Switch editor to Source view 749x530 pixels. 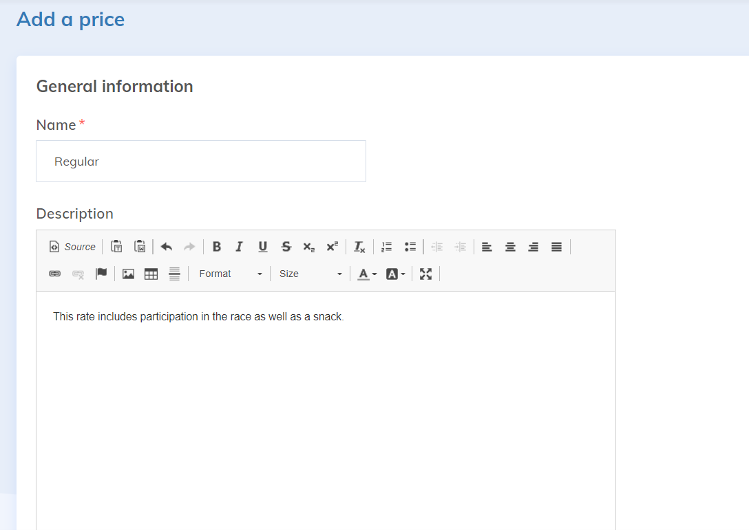point(72,247)
